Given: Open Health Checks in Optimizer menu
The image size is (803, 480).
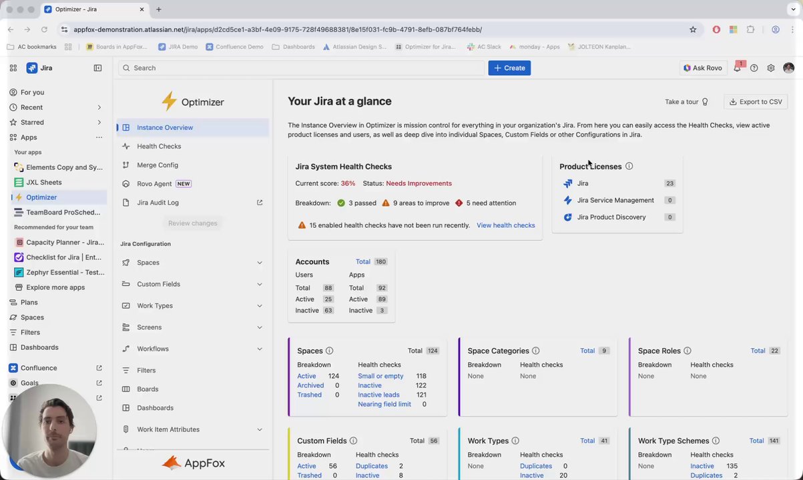Looking at the screenshot, I should tap(192, 146).
